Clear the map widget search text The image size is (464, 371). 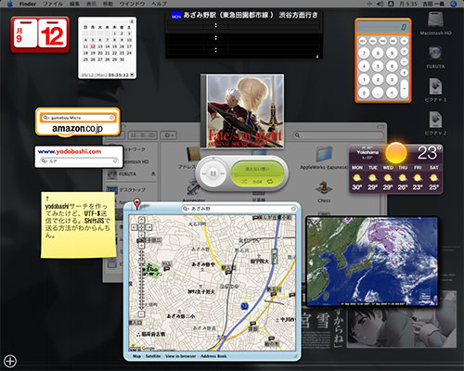[x=293, y=209]
